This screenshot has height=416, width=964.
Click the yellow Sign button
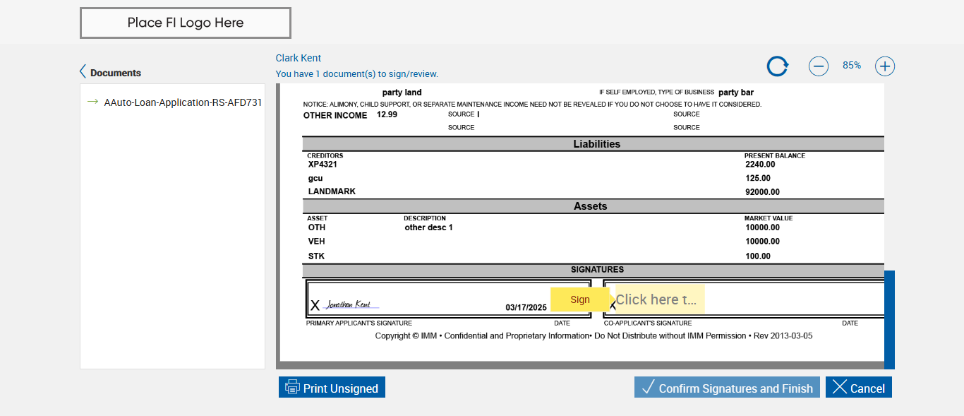pyautogui.click(x=580, y=299)
